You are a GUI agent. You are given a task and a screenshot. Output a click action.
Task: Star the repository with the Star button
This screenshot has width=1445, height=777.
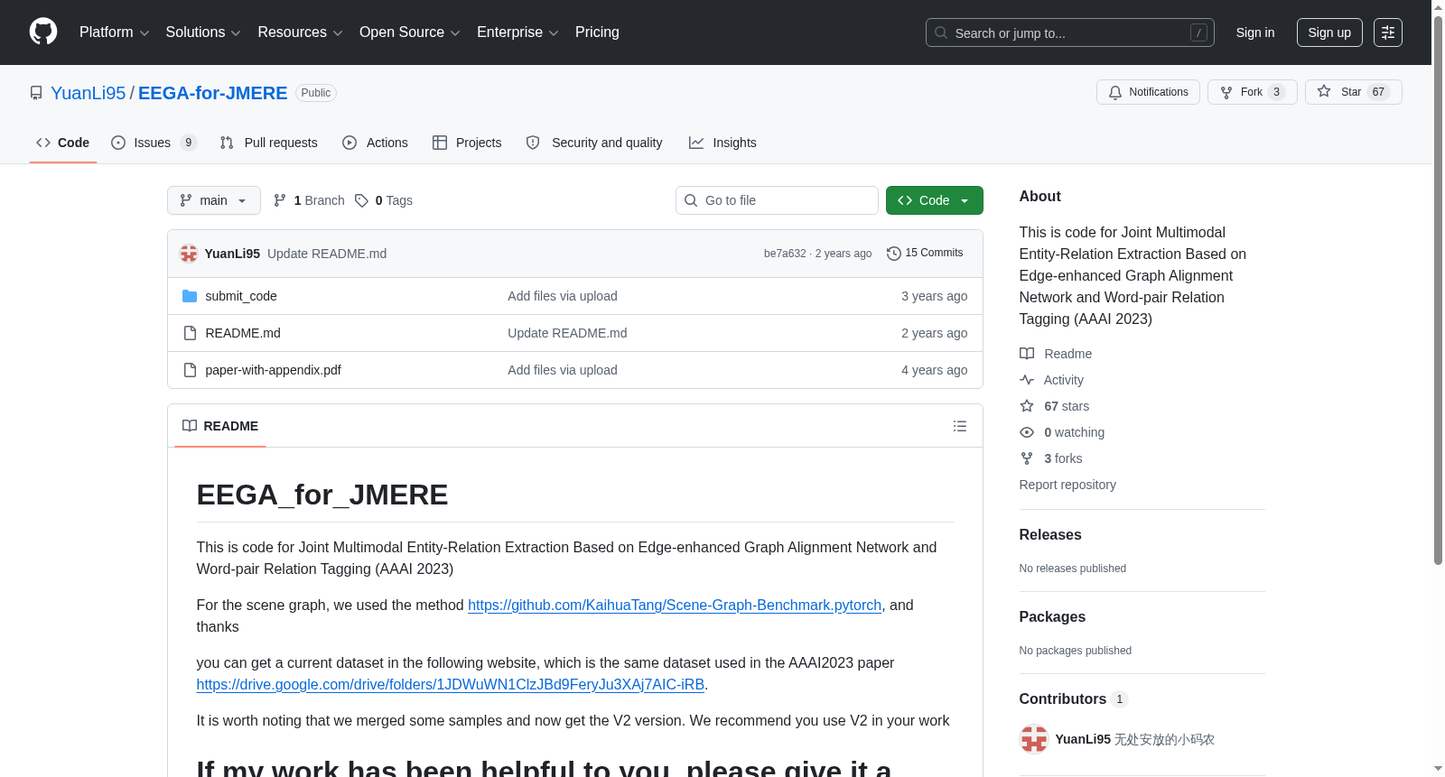click(1354, 92)
